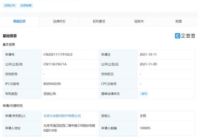Select inventor name 王翔
Image resolution: width=198 pixels, height=137 pixels.
[143, 116]
